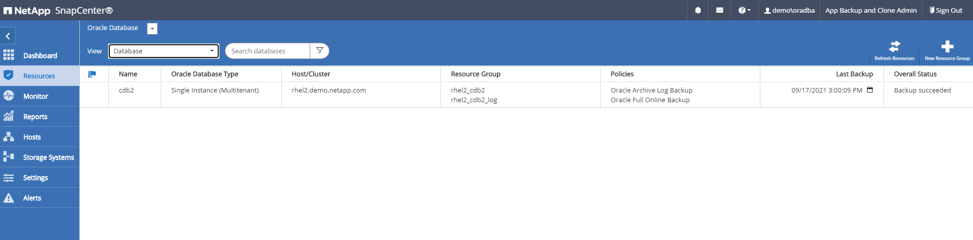Select rhel2_cdb2_log resource group

[474, 100]
